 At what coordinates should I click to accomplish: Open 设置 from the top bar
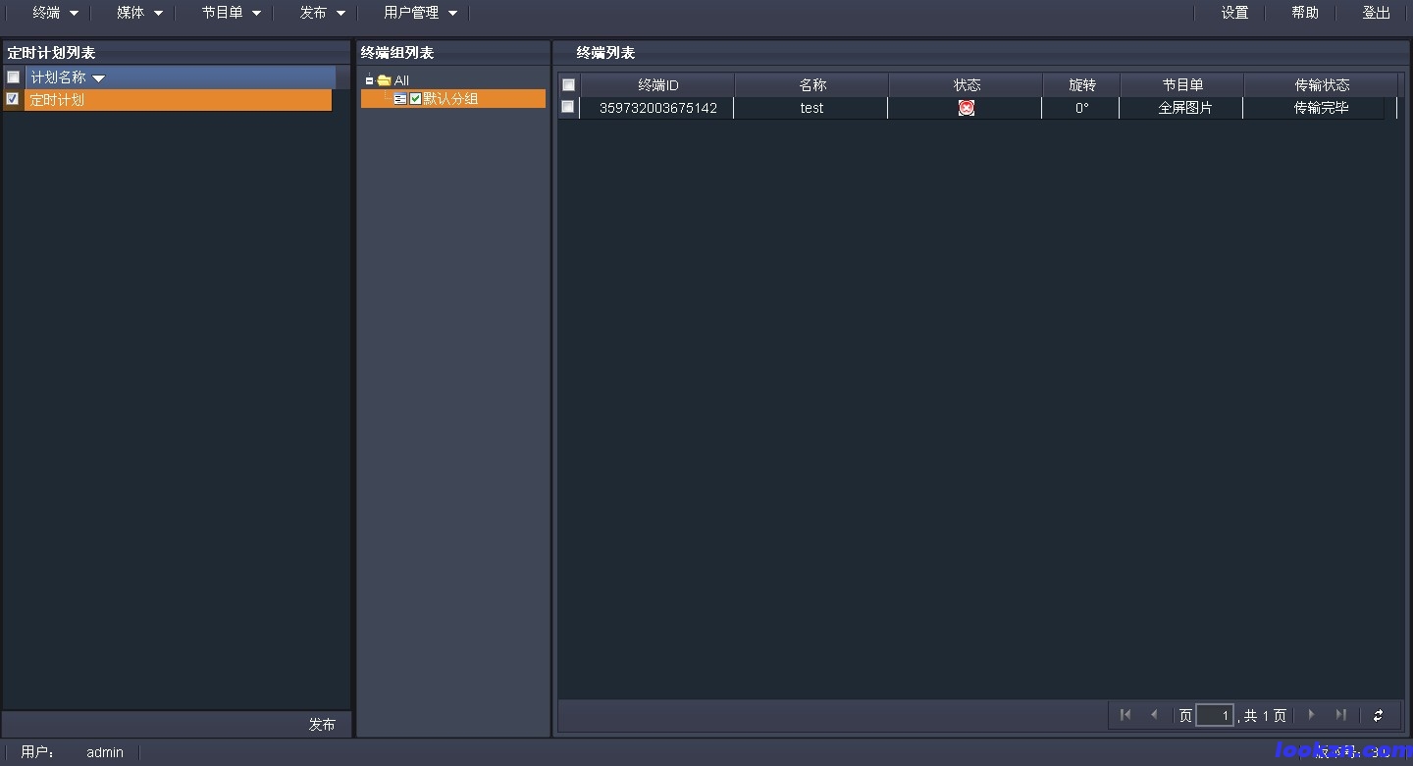(1234, 13)
